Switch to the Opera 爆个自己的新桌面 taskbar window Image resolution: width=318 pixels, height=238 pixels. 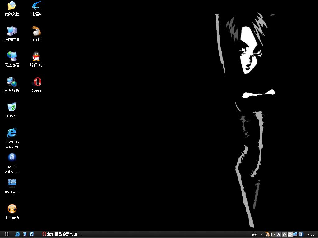click(x=61, y=234)
